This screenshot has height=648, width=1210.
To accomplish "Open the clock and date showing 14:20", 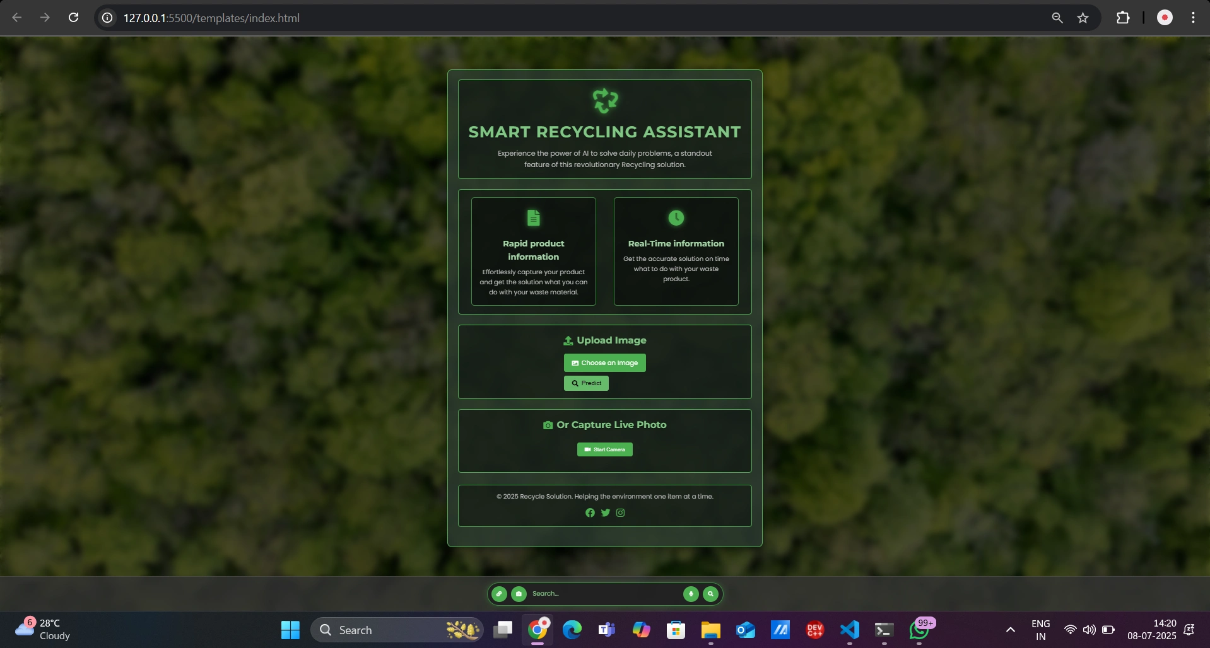I will coord(1152,629).
